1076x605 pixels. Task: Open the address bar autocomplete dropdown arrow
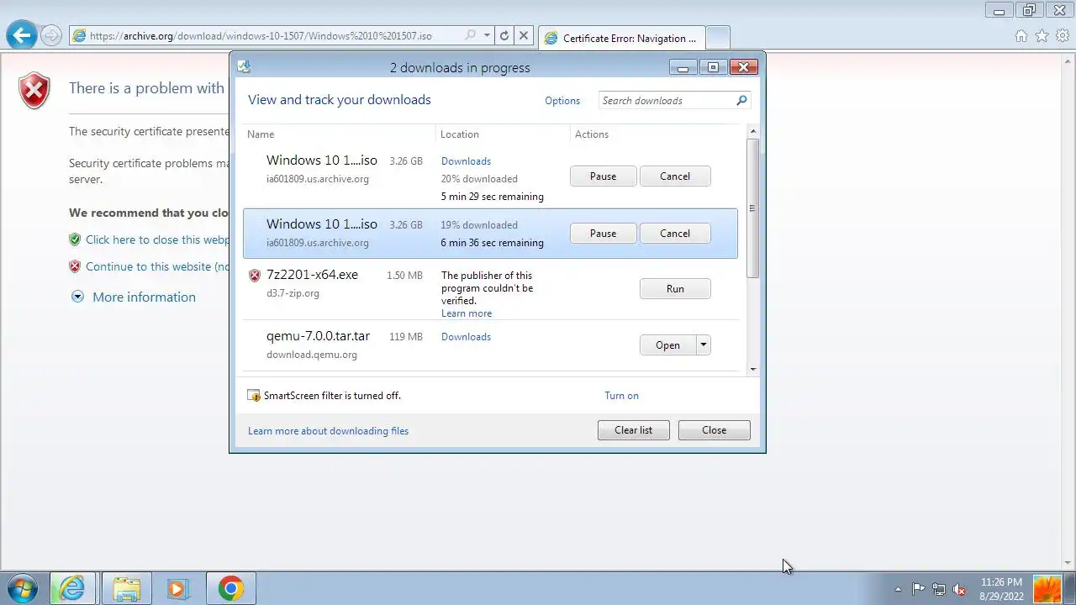(x=487, y=35)
